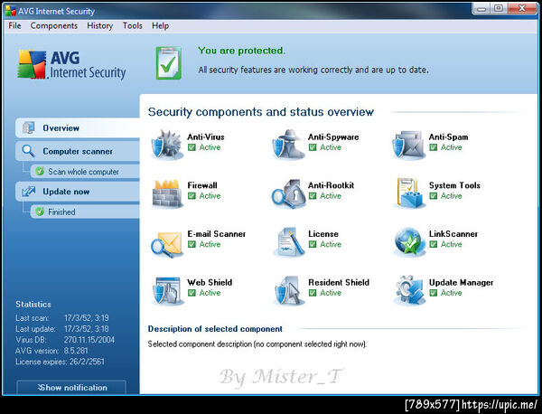Open the Resident Shield cursor icon

coord(287,291)
